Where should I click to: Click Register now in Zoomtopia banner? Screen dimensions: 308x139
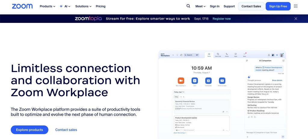[222, 19]
